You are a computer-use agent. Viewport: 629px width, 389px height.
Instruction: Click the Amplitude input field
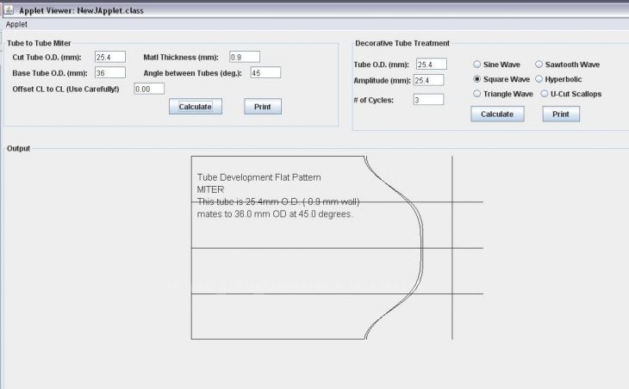tap(427, 80)
